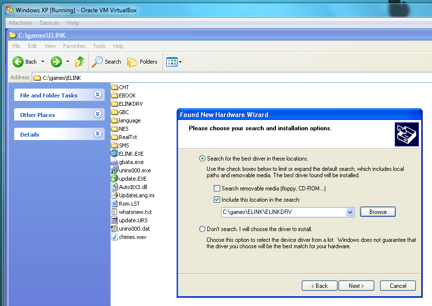
Task: Select the unins000.dat file icon
Action: (x=114, y=229)
